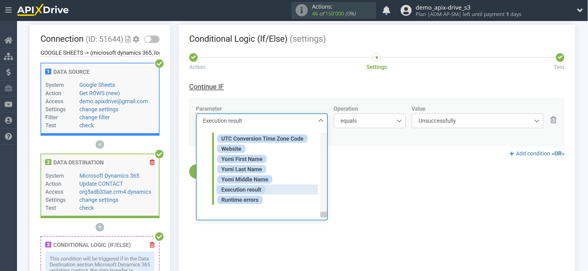Open the Microsoft Dynamics 365 system link
Screen dimensions: 588x271
pos(109,176)
